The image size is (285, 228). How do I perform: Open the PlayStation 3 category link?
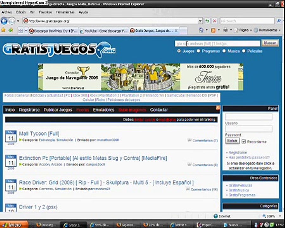(x=109, y=95)
